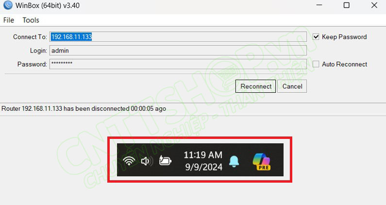Screen dimensions: 386x205
Task: Click the router disconnected status message
Action: pos(84,108)
